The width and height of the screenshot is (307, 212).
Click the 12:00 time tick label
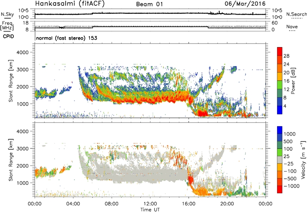pos(150,204)
